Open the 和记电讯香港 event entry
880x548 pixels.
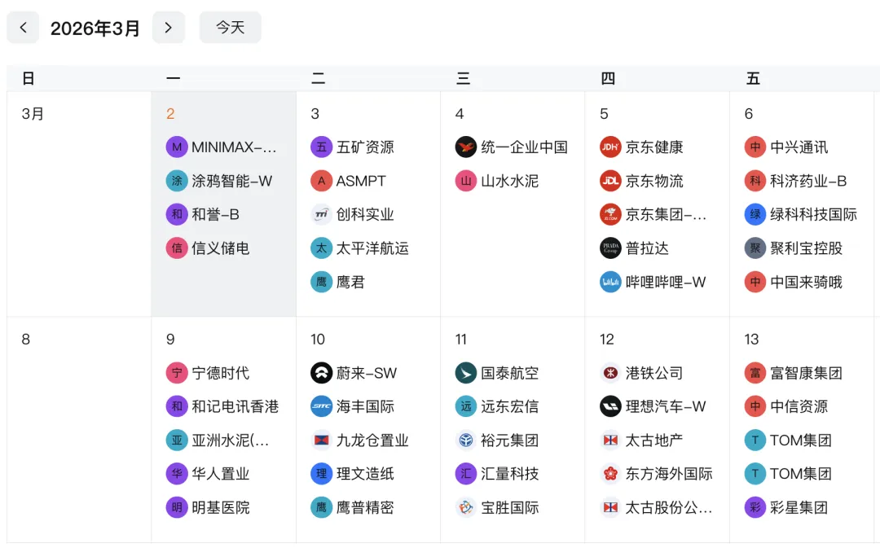(x=222, y=406)
